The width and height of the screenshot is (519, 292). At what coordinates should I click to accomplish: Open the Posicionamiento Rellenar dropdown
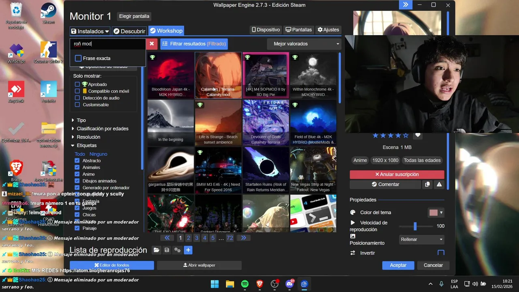[422, 240]
